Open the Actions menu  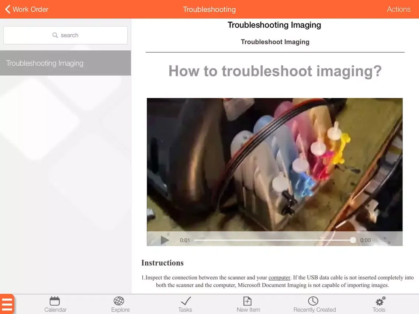click(x=398, y=9)
